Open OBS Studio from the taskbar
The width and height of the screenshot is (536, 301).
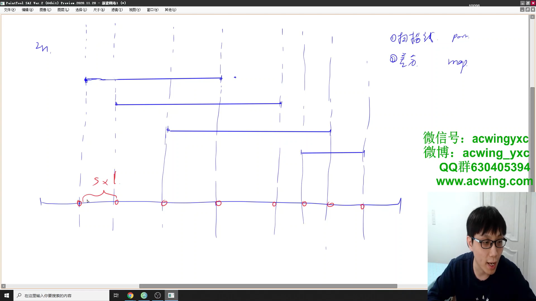click(x=158, y=295)
